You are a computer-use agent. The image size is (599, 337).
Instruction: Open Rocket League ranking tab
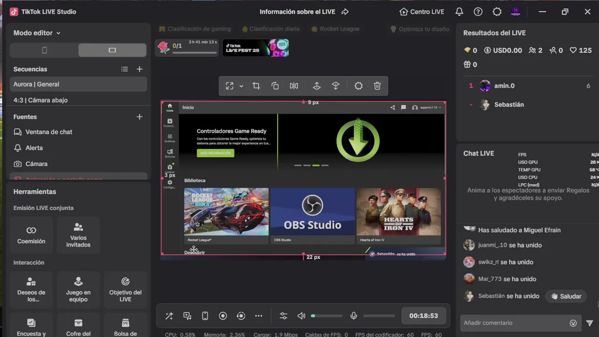point(336,29)
